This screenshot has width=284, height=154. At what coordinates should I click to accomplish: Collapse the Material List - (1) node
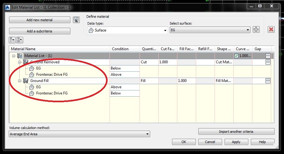pos(13,56)
